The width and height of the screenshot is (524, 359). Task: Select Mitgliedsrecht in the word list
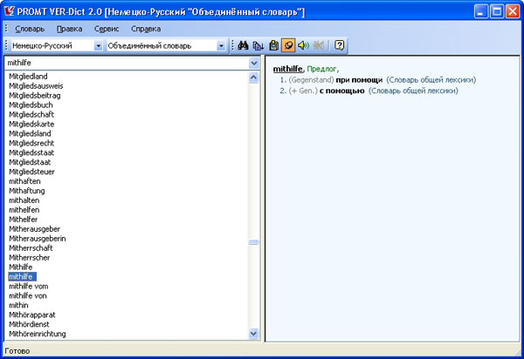[x=31, y=143]
